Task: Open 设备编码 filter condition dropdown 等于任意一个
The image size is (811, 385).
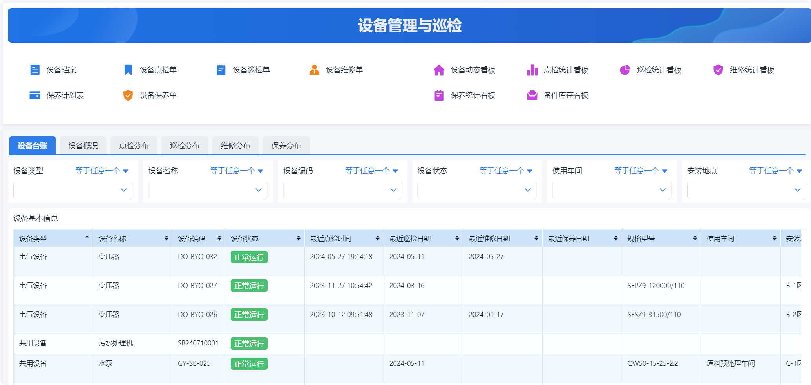Action: 371,171
